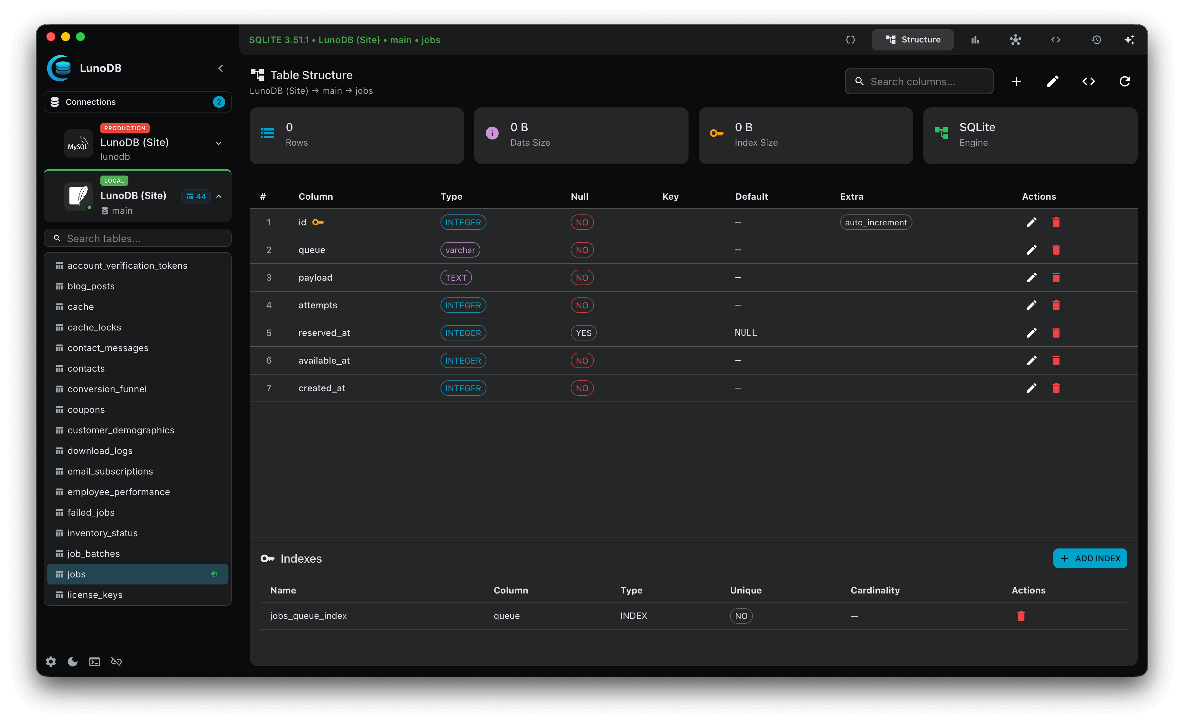This screenshot has height=724, width=1184.
Task: Click the ADD INDEX button
Action: pyautogui.click(x=1090, y=558)
